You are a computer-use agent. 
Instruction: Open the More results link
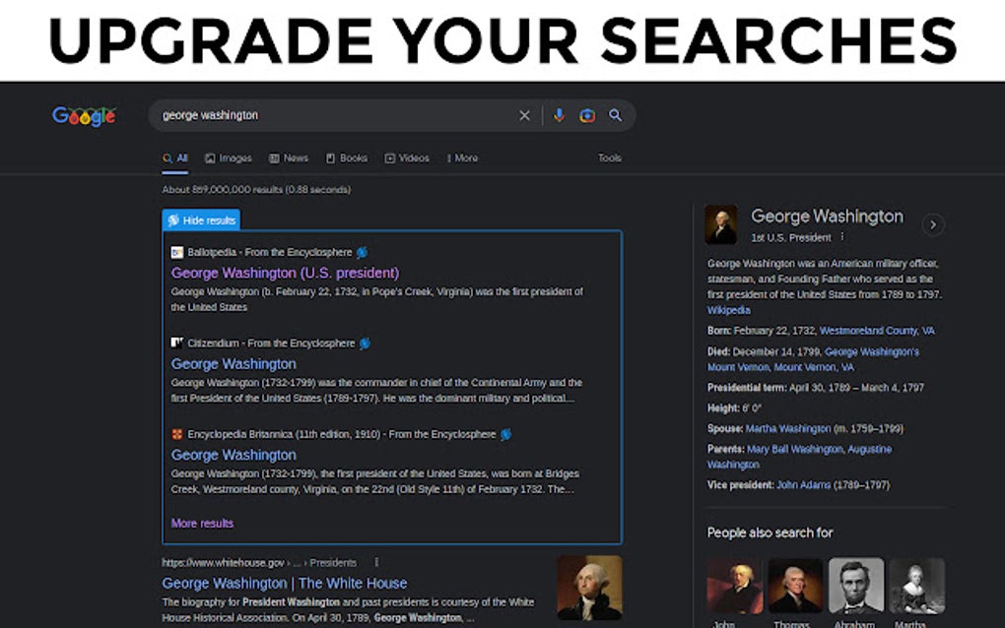point(202,523)
